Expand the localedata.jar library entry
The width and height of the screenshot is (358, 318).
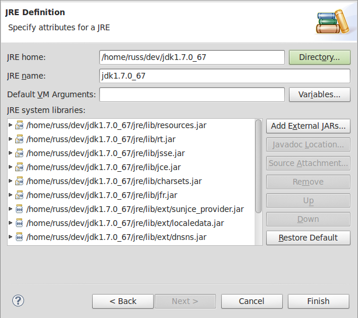(x=11, y=223)
